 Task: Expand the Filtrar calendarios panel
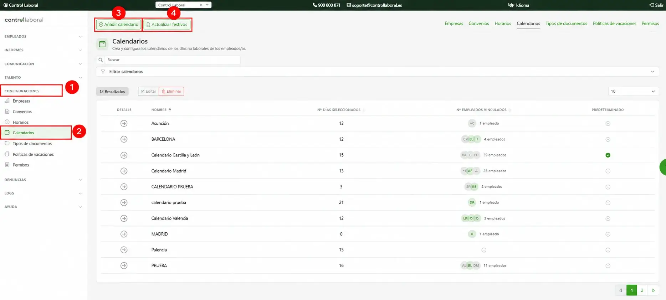point(377,72)
